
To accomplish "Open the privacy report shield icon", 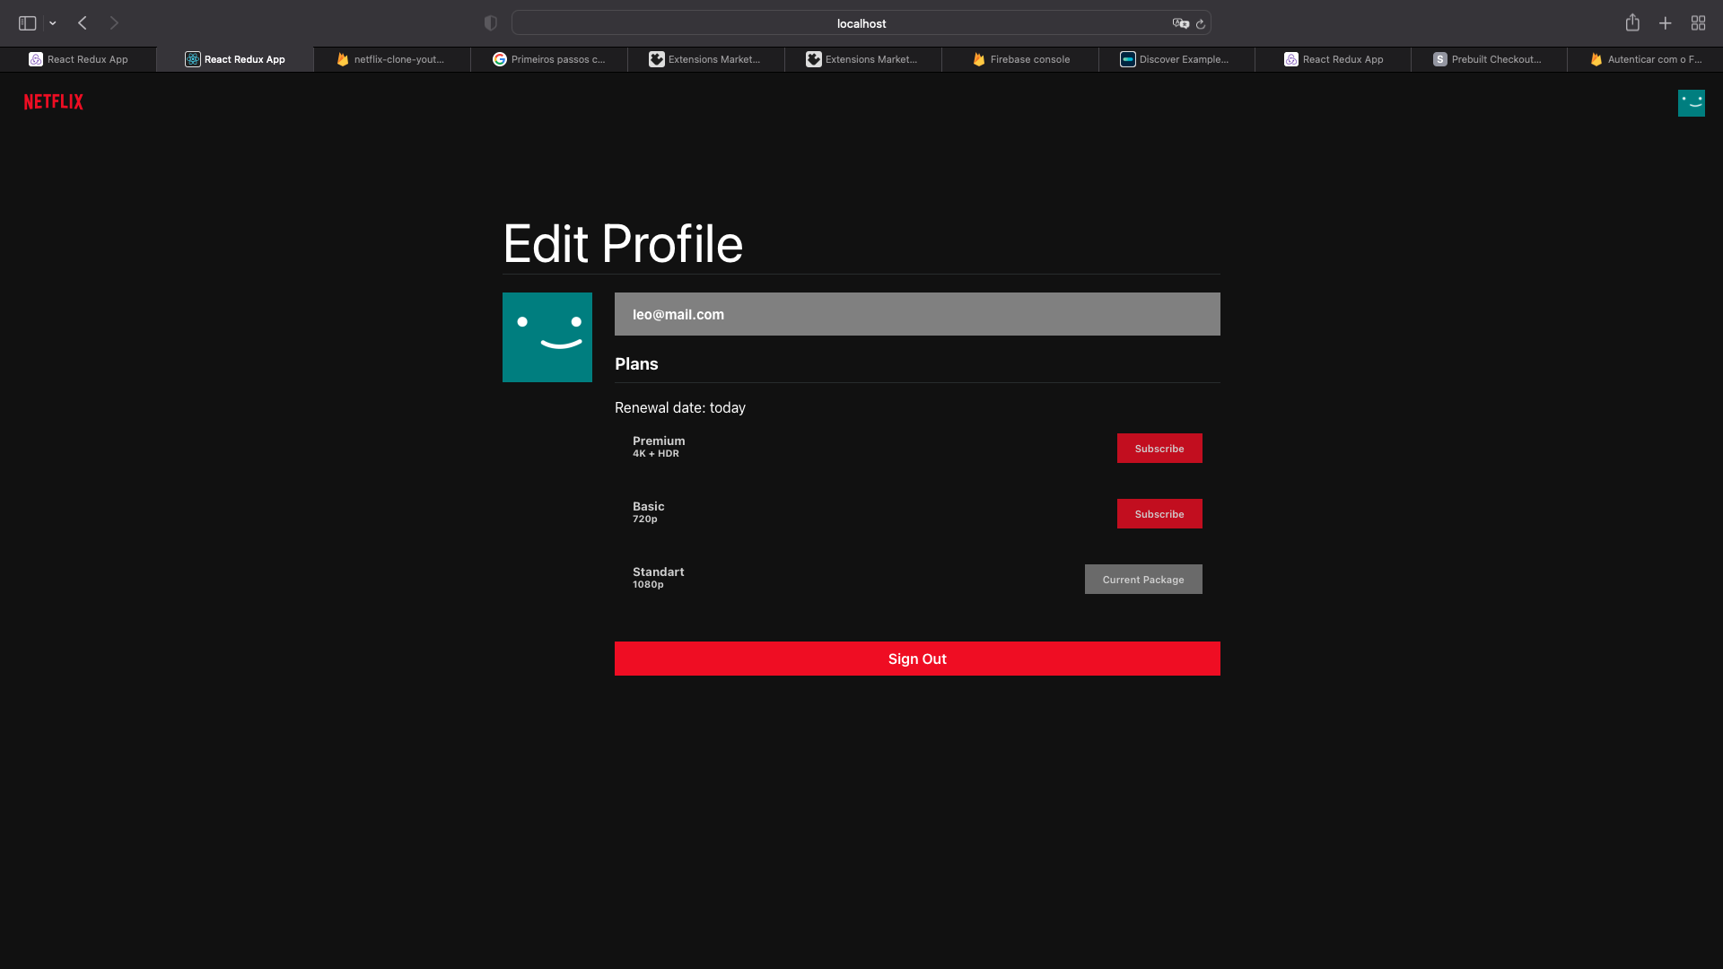I will tap(490, 22).
